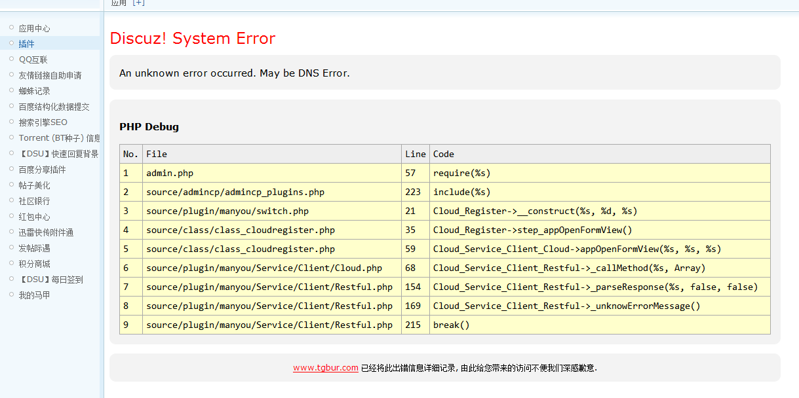Select the _parseResponse code cell
Screen dimensions: 799x398
pos(600,287)
